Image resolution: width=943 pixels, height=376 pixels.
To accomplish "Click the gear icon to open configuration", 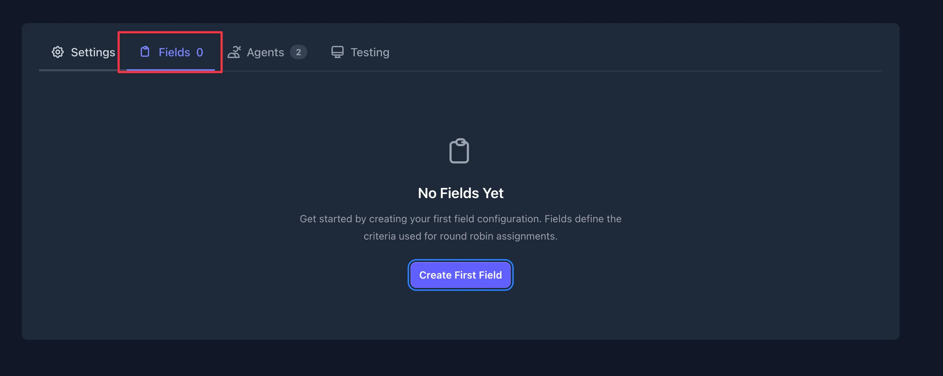I will [57, 52].
